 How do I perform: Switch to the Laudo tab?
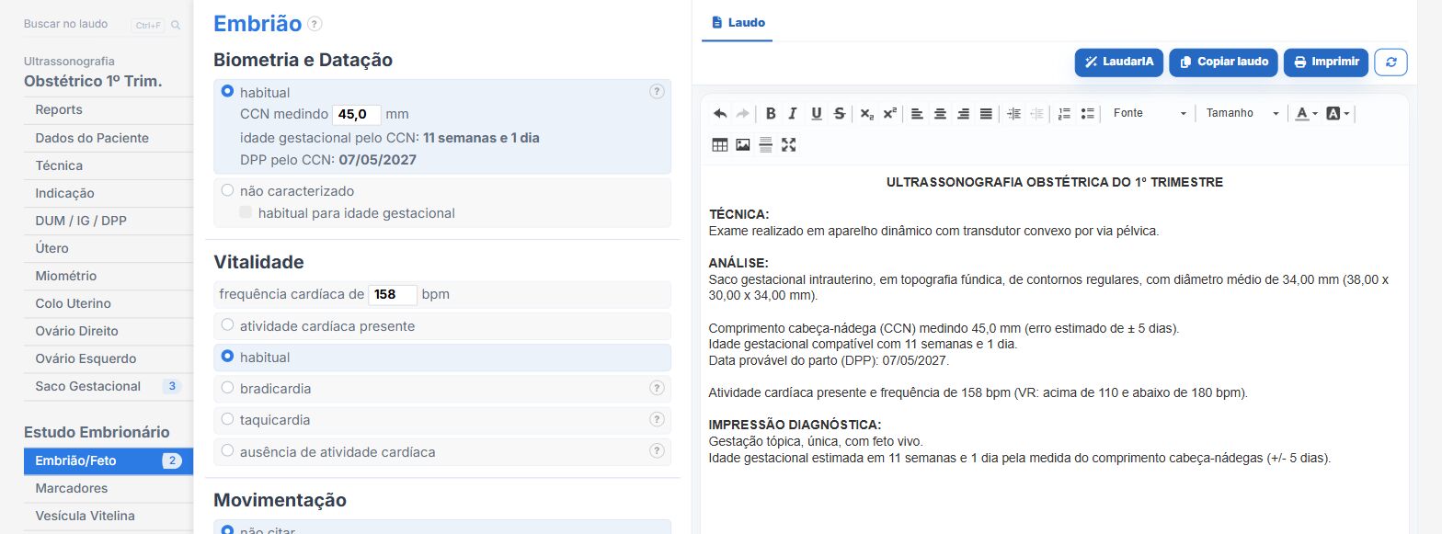(x=738, y=22)
